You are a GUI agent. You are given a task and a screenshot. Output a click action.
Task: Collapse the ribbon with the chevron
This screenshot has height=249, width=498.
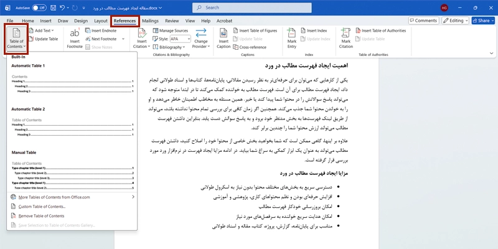tap(491, 54)
